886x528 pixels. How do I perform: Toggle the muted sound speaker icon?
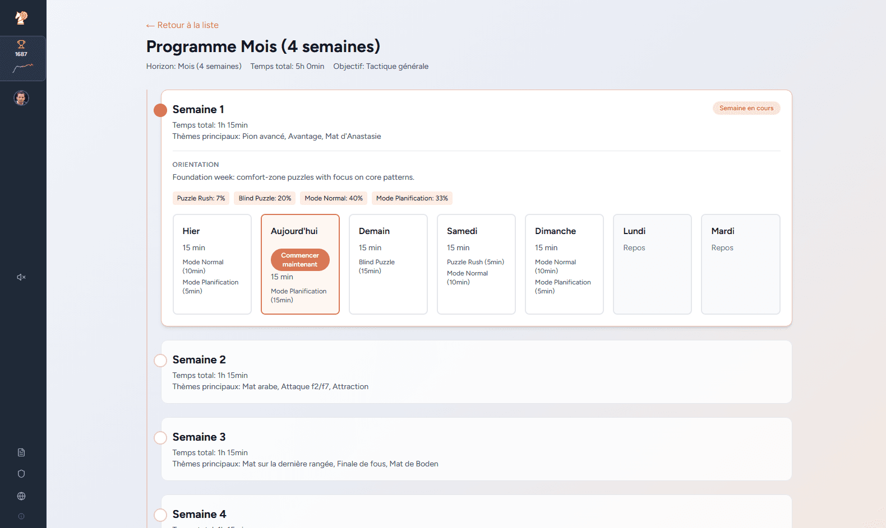click(21, 277)
